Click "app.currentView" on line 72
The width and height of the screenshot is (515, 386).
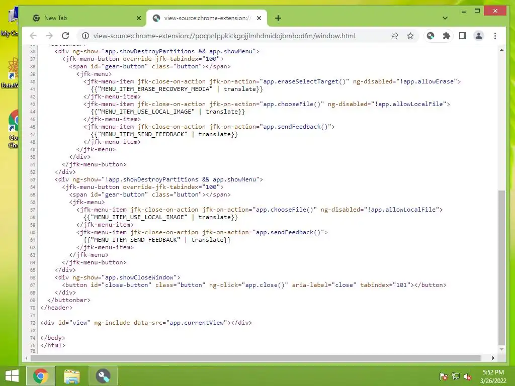(197, 323)
